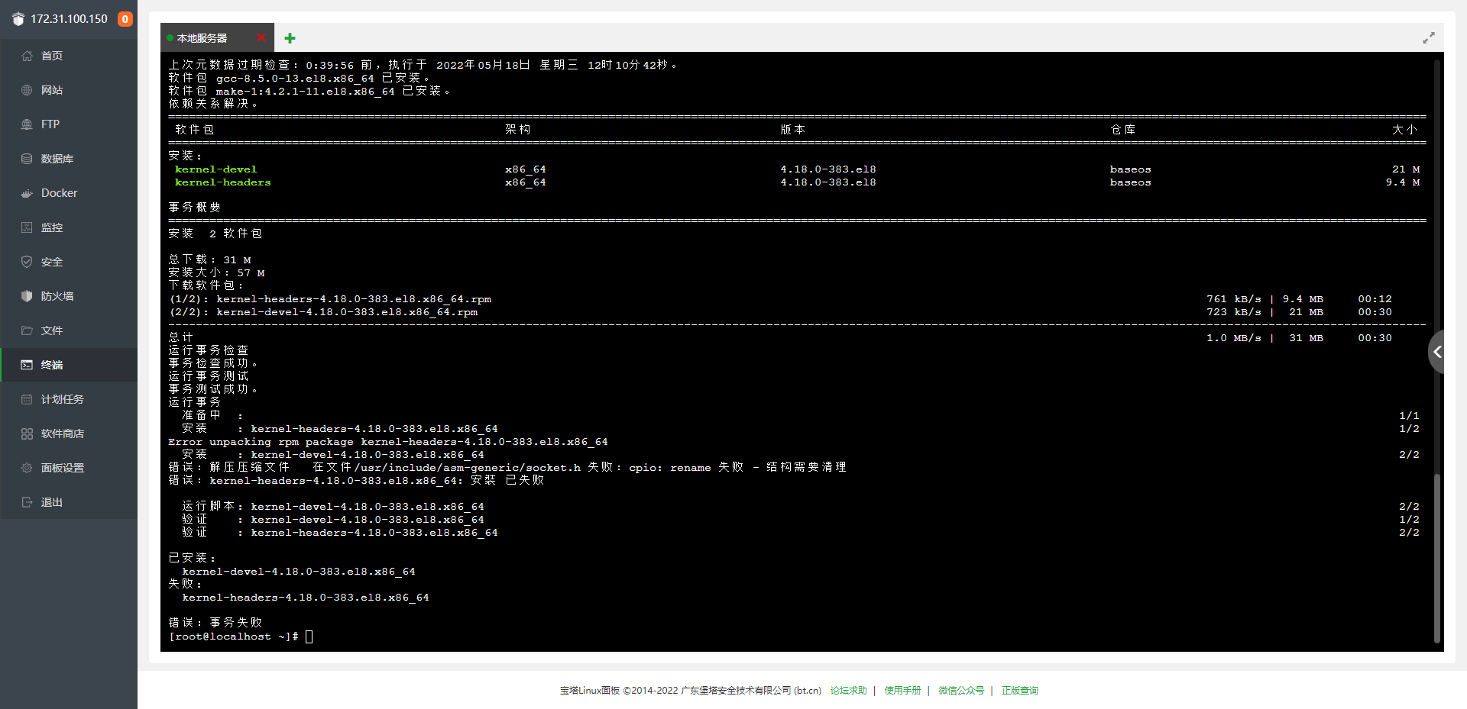Click the gear icon beside 面板设置
This screenshot has height=709, width=1467.
[x=27, y=468]
